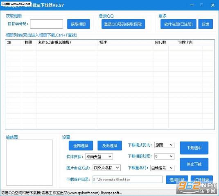Screen dimensions: 219x196
Task: Click the 下载选中 button
Action: [194, 148]
